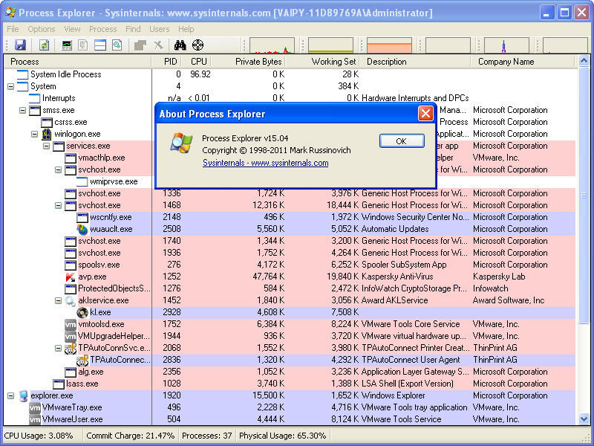The width and height of the screenshot is (594, 446).
Task: Open the Sysinternals website link
Action: 266,163
